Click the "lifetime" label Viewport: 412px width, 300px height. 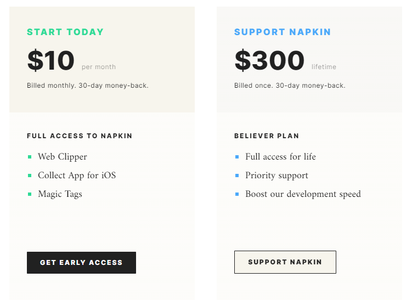pyautogui.click(x=324, y=67)
